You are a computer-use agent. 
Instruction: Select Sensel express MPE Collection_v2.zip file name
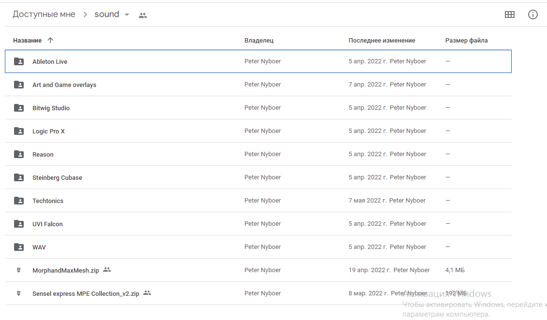(86, 294)
